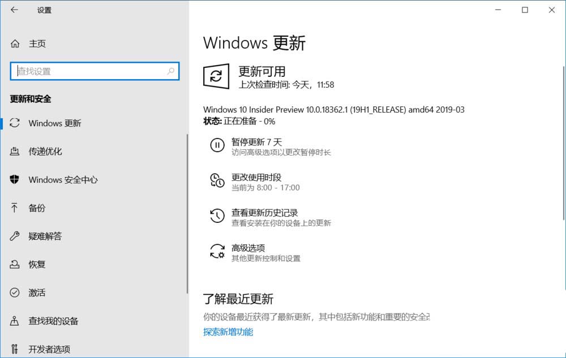Click the Windows 安全中心 shield icon
566x358 pixels.
[14, 180]
